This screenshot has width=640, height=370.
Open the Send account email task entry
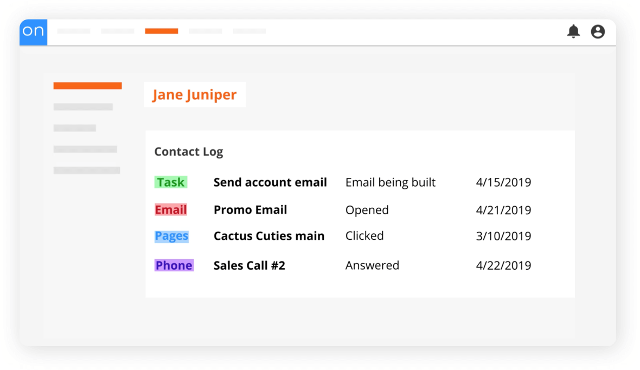tap(270, 182)
